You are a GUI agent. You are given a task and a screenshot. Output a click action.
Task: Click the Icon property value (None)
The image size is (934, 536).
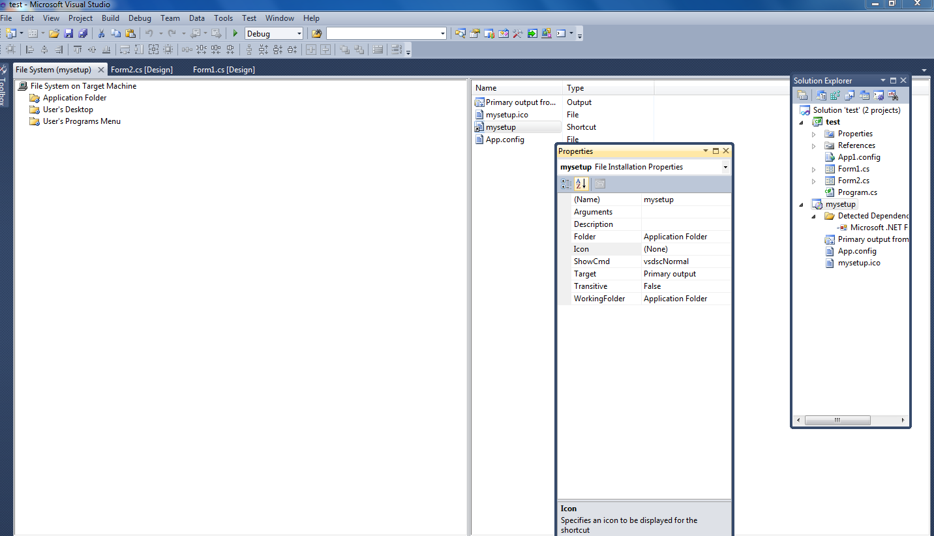point(686,249)
